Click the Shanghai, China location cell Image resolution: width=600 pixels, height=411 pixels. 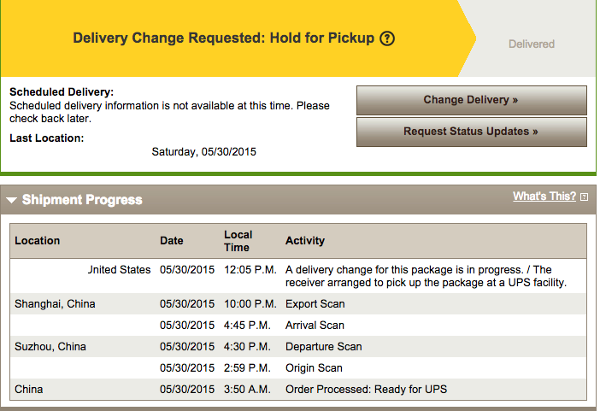(55, 304)
